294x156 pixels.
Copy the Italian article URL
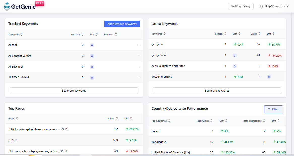[x=62, y=151]
